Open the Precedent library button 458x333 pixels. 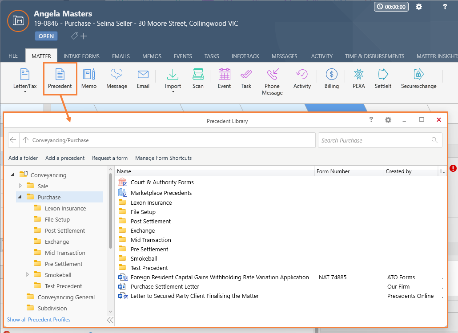[x=60, y=79]
